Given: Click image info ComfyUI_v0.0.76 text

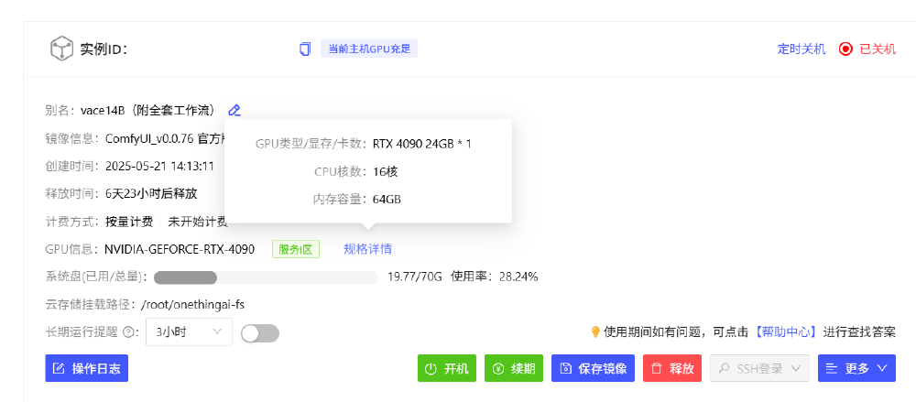Looking at the screenshot, I should [150, 138].
